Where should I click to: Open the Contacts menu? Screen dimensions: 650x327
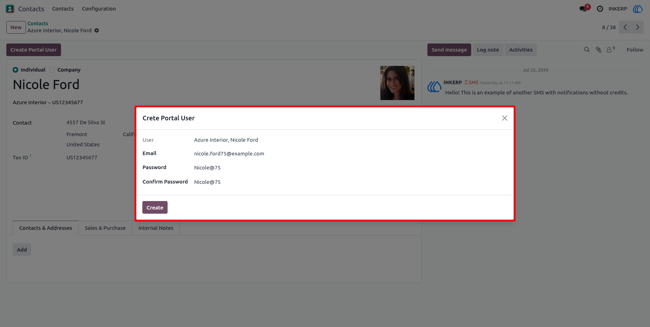[x=63, y=9]
